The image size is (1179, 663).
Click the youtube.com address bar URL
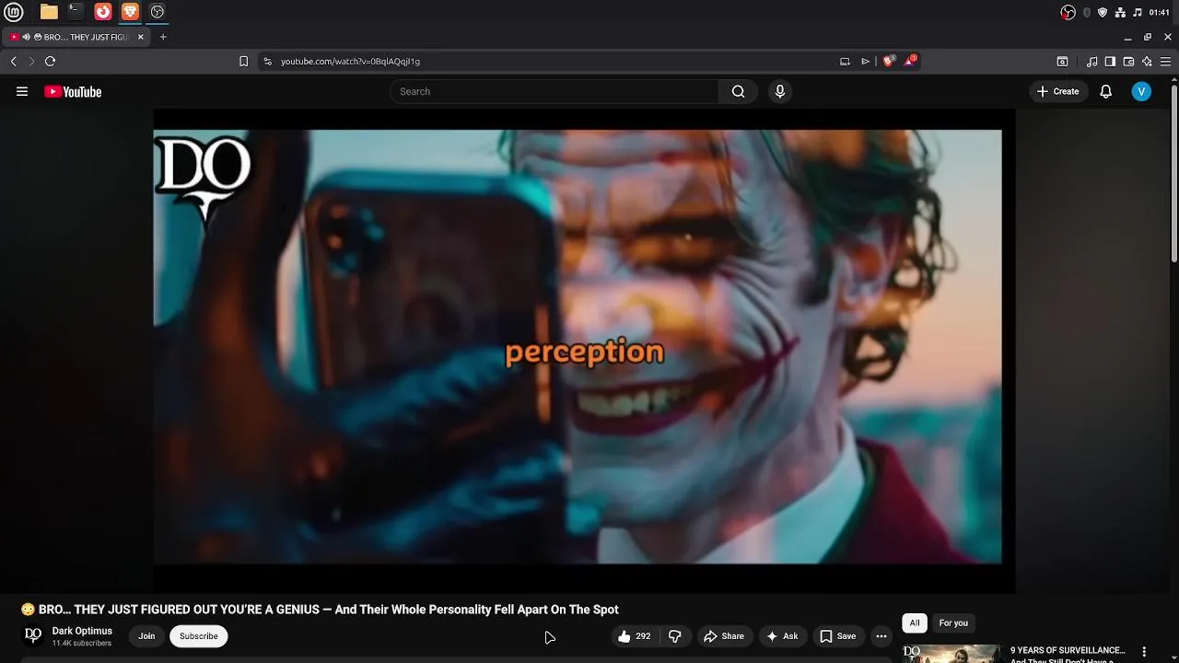pyautogui.click(x=350, y=62)
